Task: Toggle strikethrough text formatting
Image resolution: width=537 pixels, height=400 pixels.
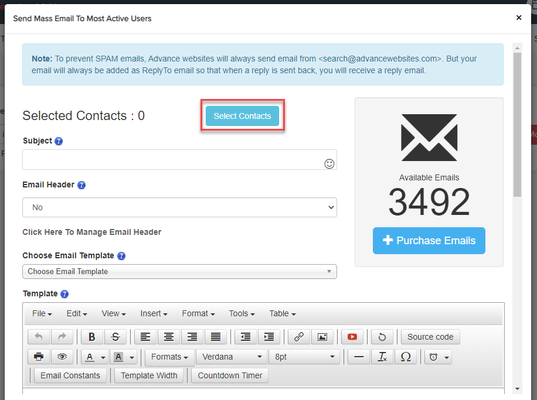Action: [115, 337]
